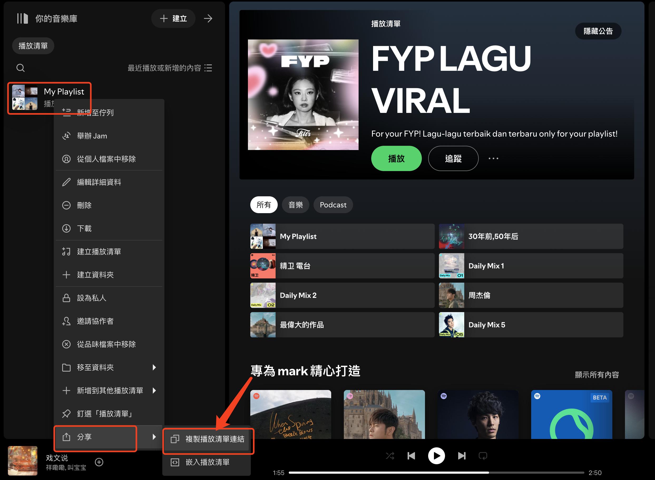Click the 從個人檔案中移除 profile icon
The height and width of the screenshot is (480, 655).
[x=66, y=159]
